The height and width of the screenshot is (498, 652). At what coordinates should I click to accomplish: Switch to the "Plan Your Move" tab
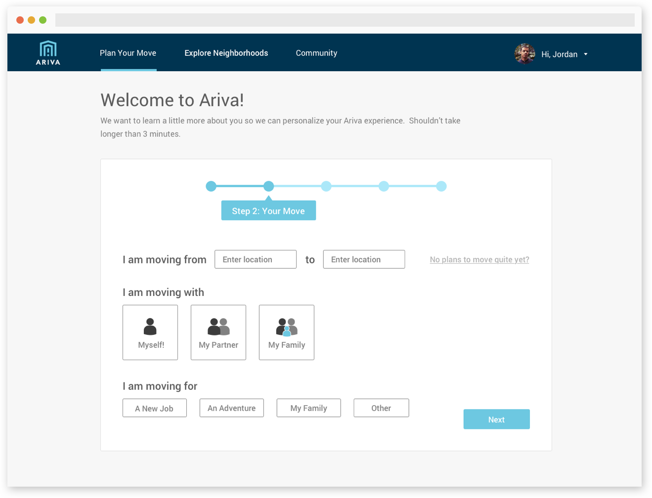click(128, 53)
